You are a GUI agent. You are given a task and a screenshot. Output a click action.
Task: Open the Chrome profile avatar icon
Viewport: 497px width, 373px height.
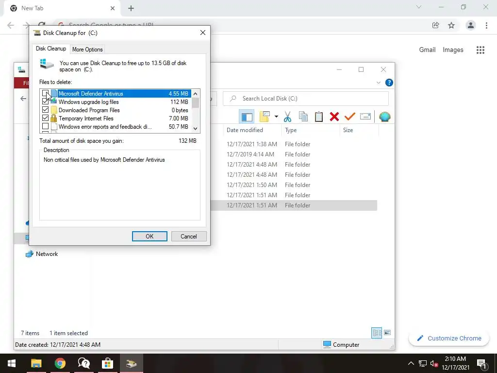[x=471, y=25]
